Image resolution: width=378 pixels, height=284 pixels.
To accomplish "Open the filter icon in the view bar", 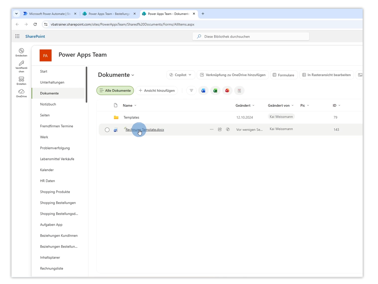I will (191, 90).
